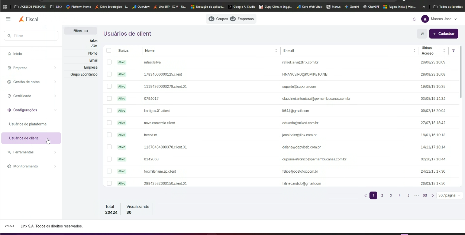
Task: Sort the Nome column
Action: point(276,50)
